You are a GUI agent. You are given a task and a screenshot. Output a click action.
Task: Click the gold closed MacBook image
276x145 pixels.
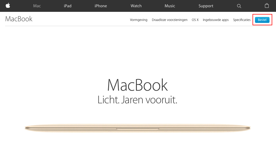click(x=138, y=128)
